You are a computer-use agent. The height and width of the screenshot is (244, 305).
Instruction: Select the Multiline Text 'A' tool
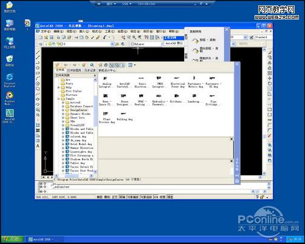pos(38,146)
